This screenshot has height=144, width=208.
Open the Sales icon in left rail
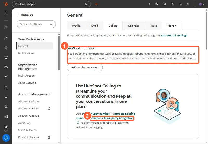point(6,57)
